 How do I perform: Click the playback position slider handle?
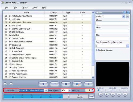(x=98, y=90)
